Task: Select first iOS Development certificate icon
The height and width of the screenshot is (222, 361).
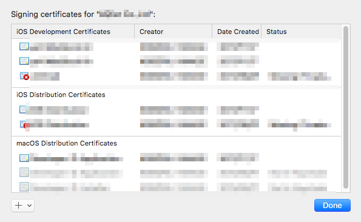Action: [24, 47]
